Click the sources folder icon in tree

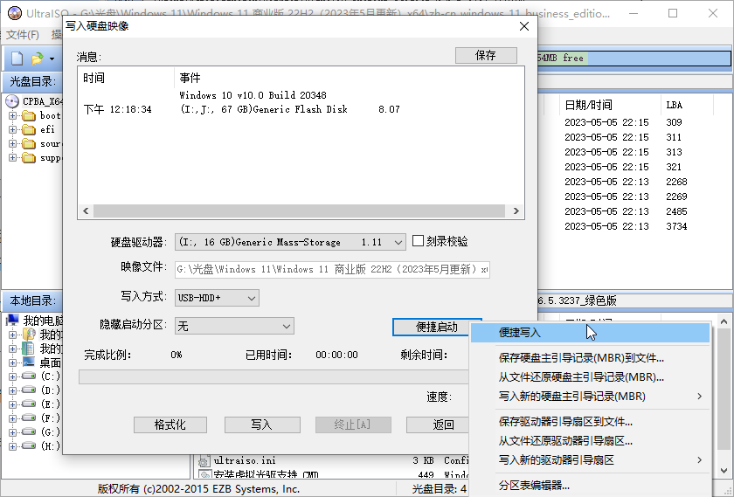point(29,143)
